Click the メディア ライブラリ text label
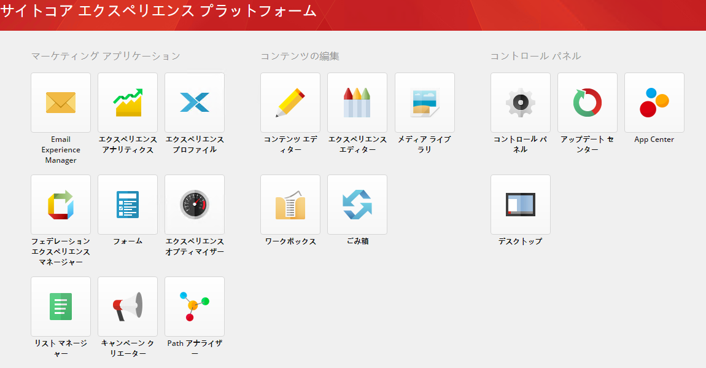The width and height of the screenshot is (706, 368). 425,144
